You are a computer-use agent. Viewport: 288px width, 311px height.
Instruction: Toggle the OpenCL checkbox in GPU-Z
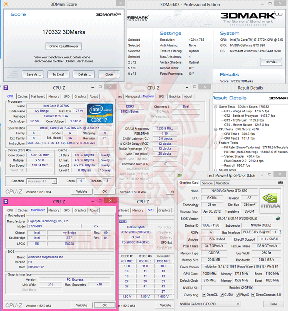click(204, 295)
